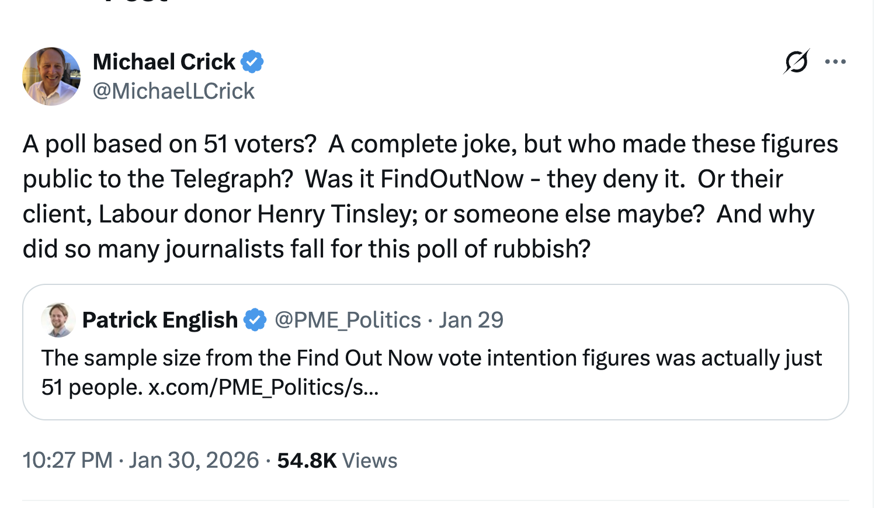Open the @PME_Politics handle
The image size is (889, 508).
tap(348, 320)
